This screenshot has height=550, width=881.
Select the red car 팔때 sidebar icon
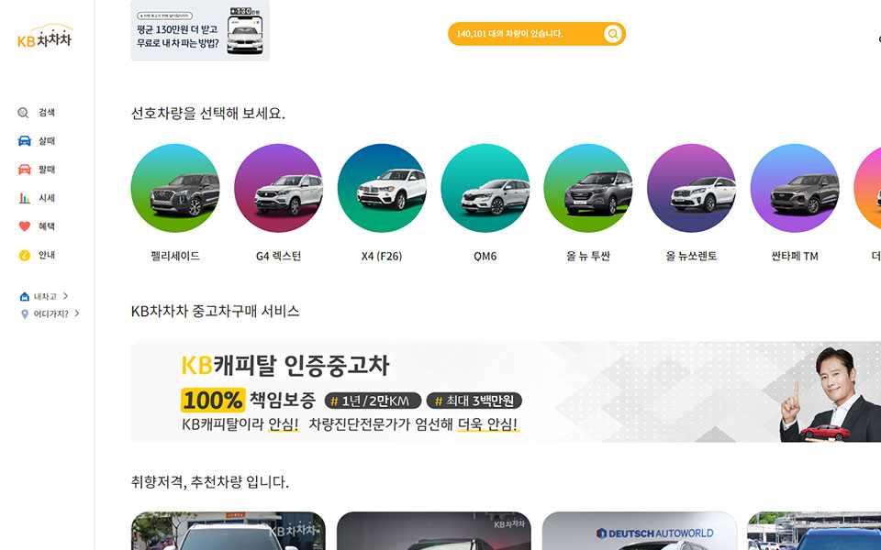(x=24, y=170)
